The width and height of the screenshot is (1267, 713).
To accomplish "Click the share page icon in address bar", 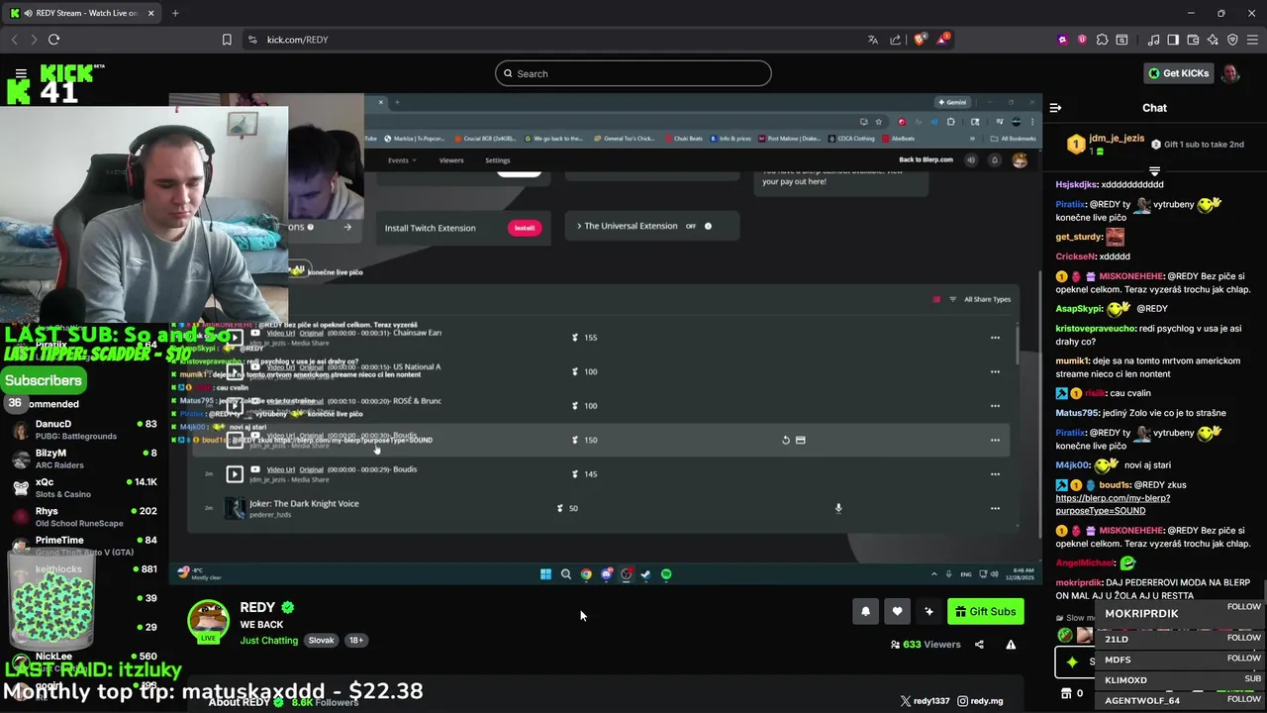I will 896,40.
